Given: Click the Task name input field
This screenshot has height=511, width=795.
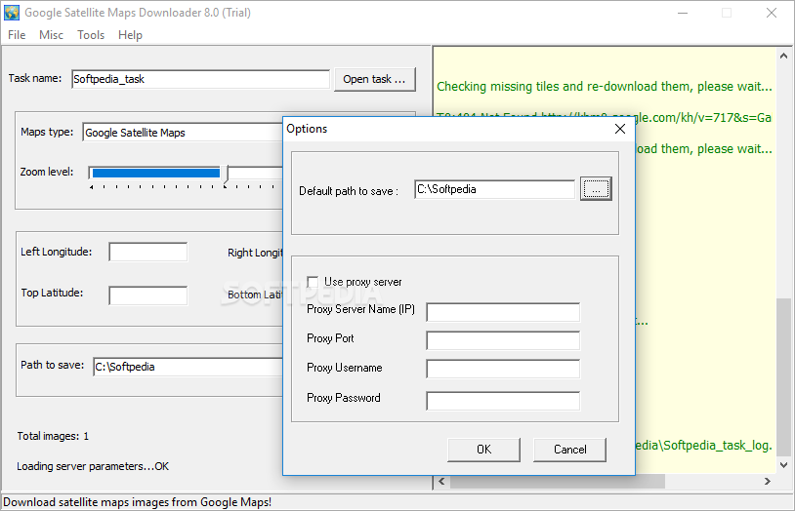Looking at the screenshot, I should pos(201,79).
